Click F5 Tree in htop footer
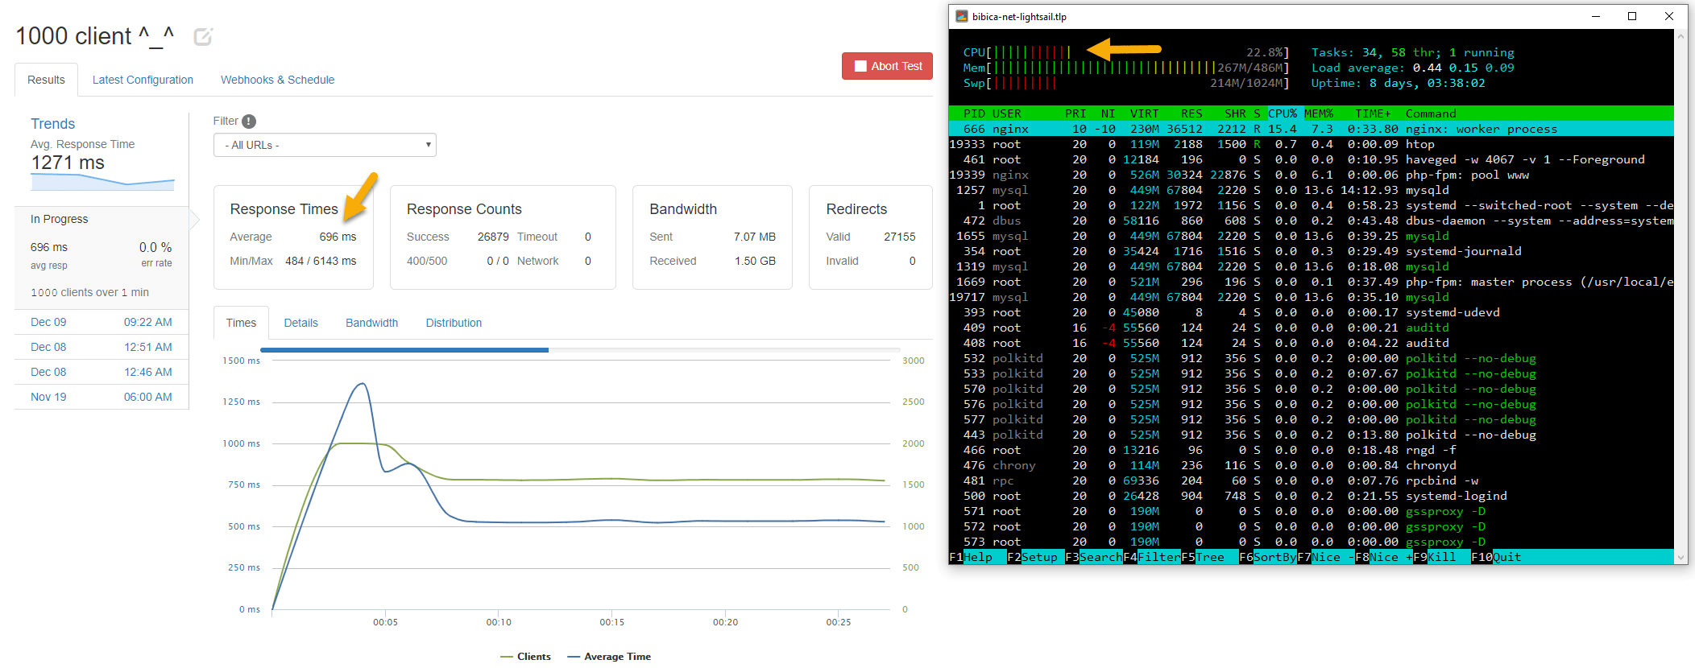1695x668 pixels. [x=1203, y=557]
